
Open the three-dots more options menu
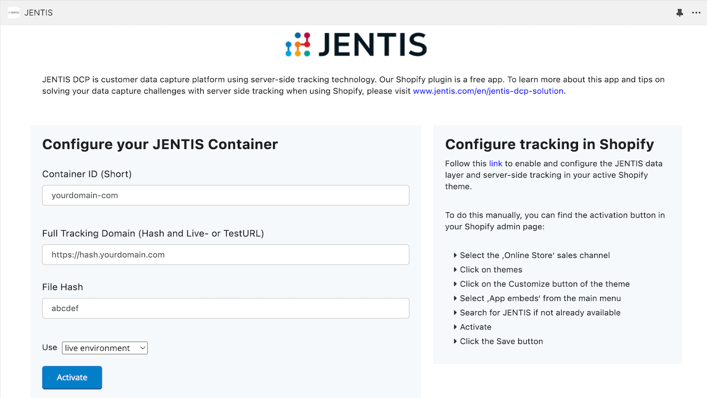click(x=696, y=13)
